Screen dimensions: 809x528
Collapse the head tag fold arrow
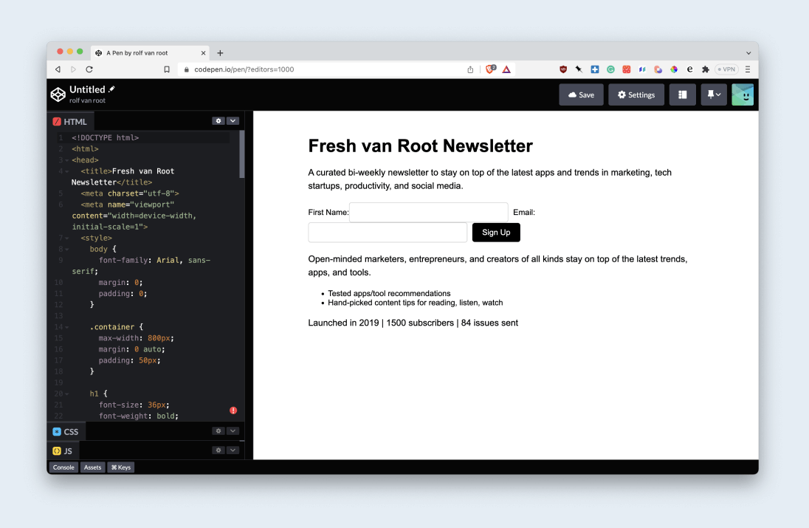click(x=67, y=160)
